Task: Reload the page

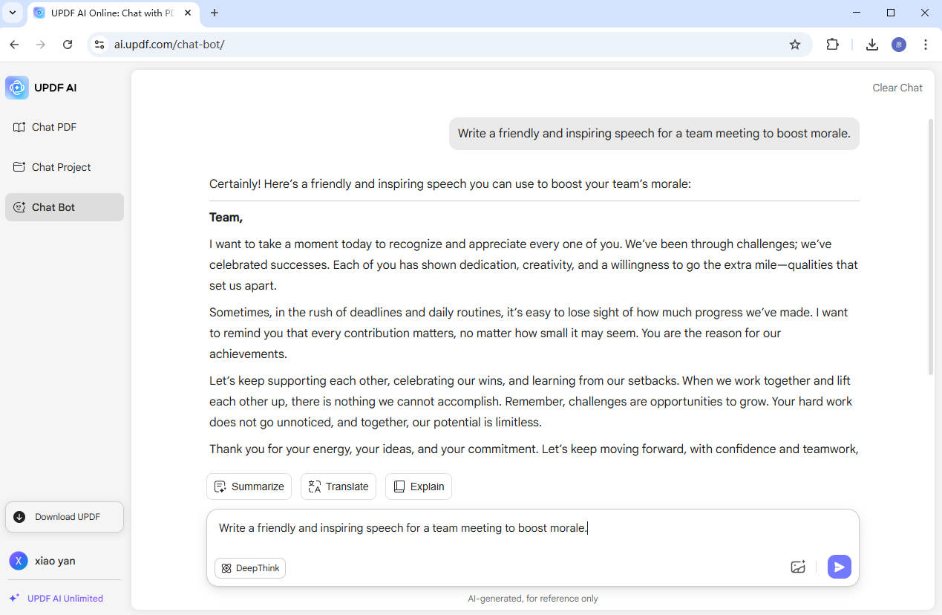Action: pos(68,45)
